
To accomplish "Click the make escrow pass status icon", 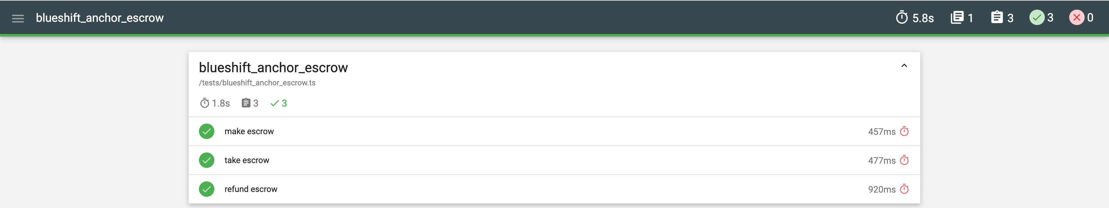I will click(207, 131).
